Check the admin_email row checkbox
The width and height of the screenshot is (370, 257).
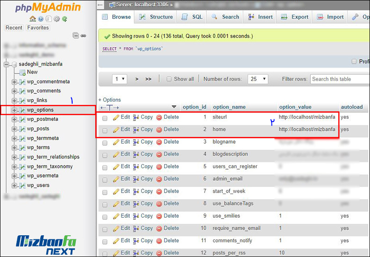point(105,180)
